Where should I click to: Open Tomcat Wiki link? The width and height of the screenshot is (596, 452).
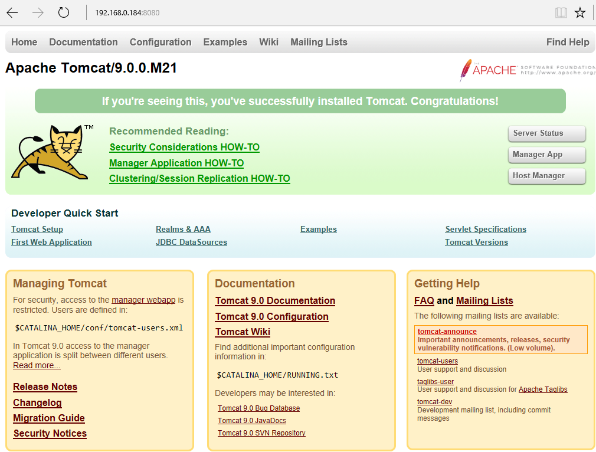tap(243, 332)
